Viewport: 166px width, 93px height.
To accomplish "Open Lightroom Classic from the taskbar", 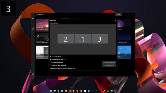I will click(x=93, y=91).
